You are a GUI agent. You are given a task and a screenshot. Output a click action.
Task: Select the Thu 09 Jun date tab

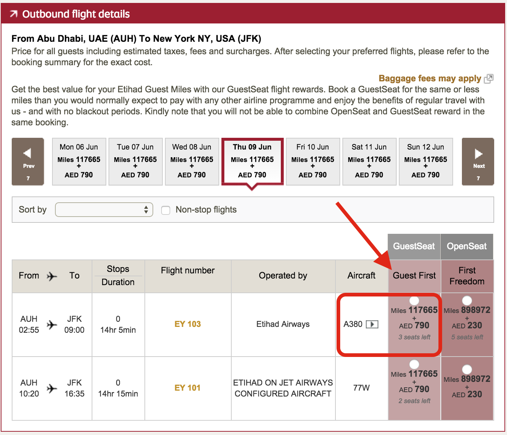(252, 161)
